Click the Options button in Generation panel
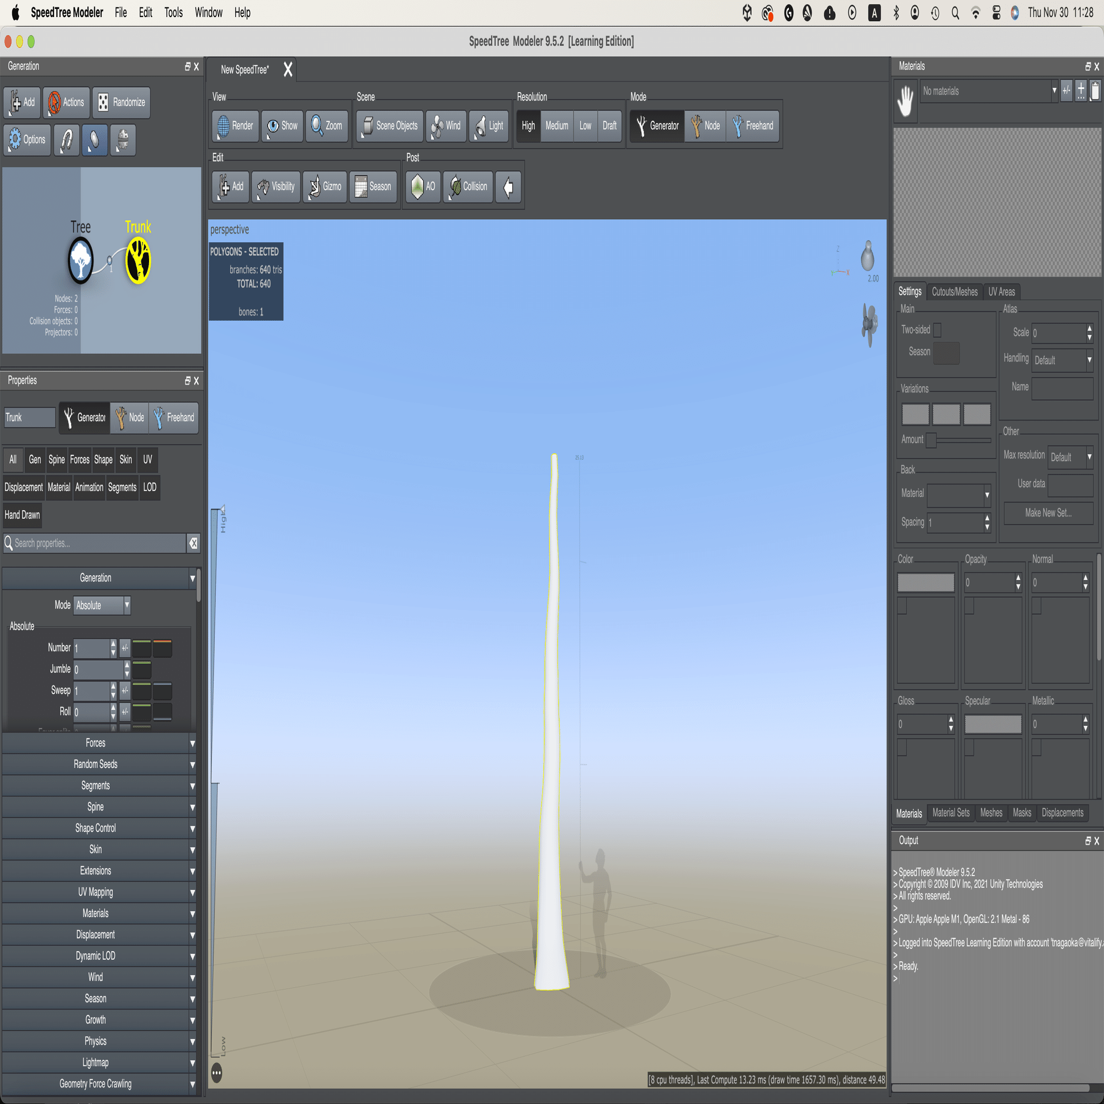This screenshot has width=1104, height=1104. point(27,140)
